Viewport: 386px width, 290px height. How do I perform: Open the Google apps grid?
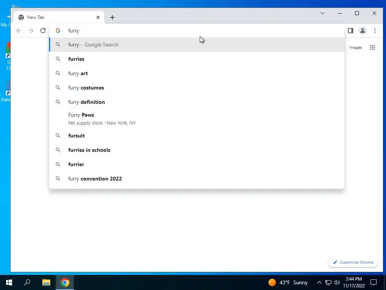[372, 47]
